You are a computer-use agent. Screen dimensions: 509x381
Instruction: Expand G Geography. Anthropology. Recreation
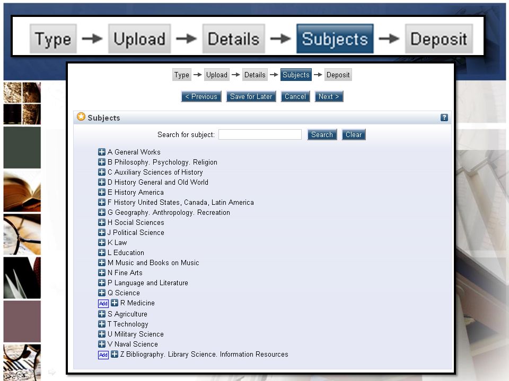tap(102, 212)
